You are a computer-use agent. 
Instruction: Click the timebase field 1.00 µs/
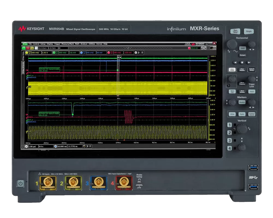point(33,147)
